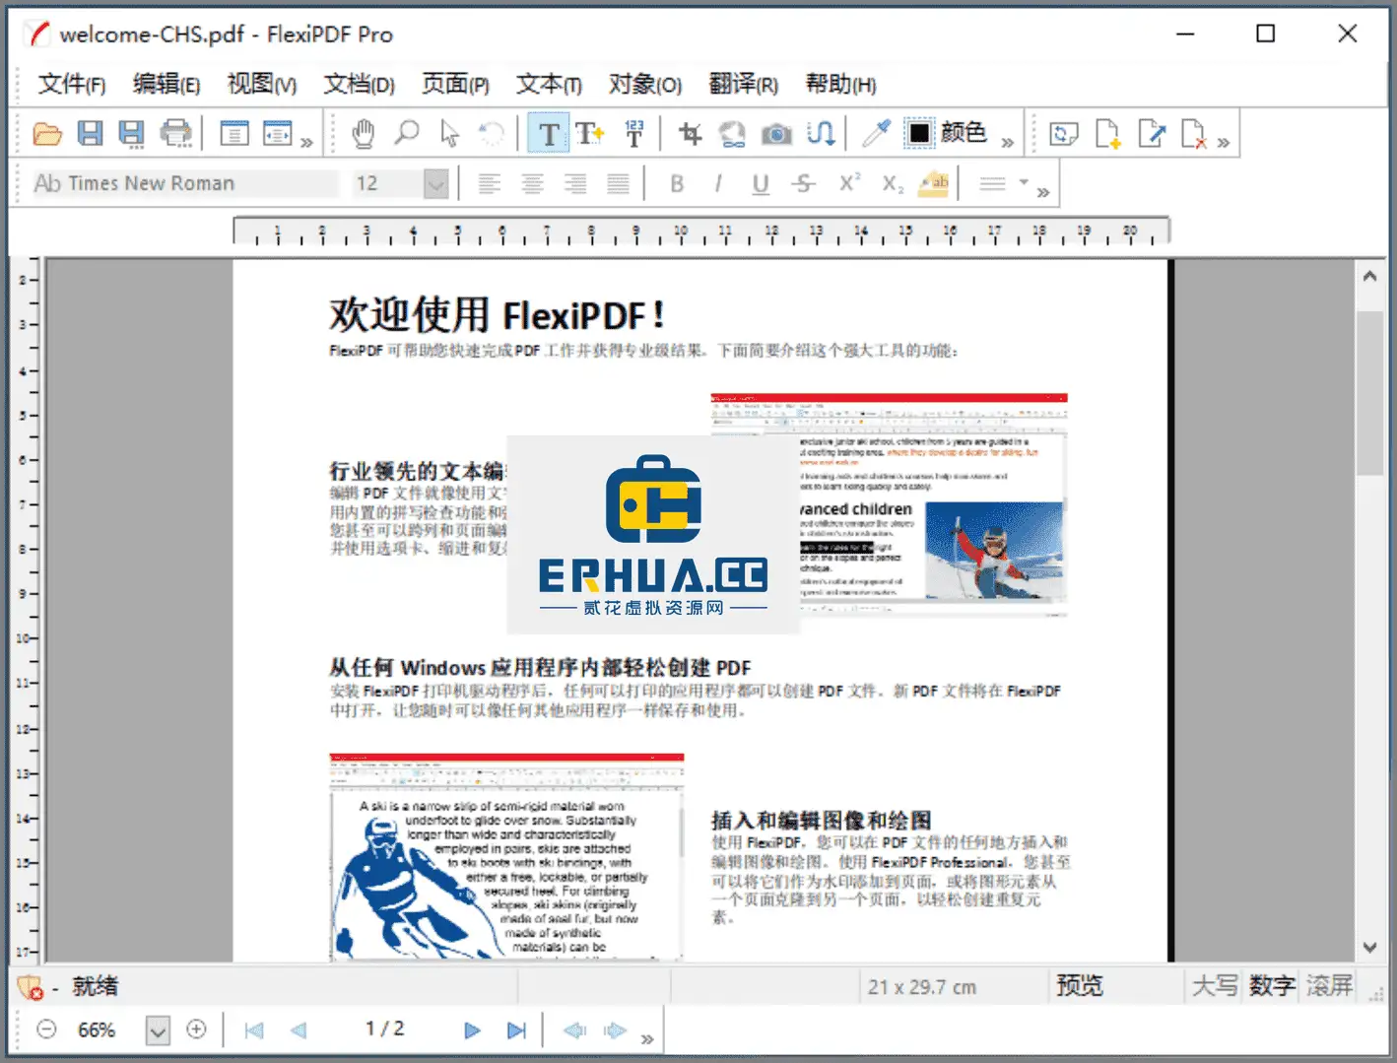
Task: Take a snapshot with the Camera tool
Action: [777, 132]
